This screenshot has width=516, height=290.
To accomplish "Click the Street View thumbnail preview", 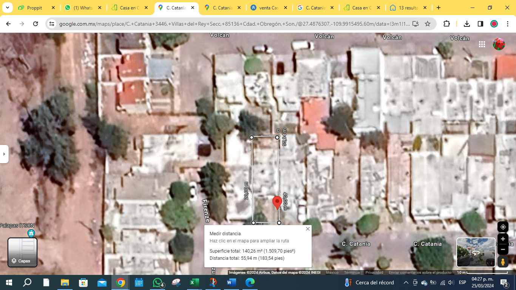I will coord(476,252).
